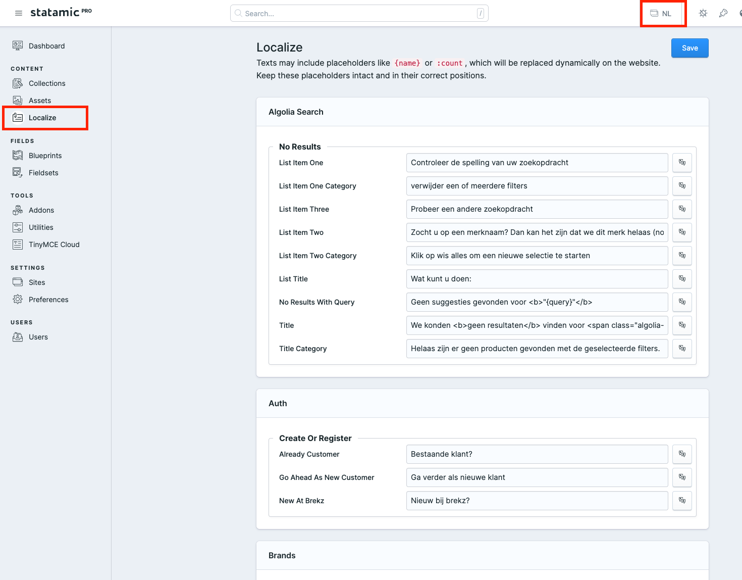Translate icon for List Item Two Category
This screenshot has height=580, width=742.
pyautogui.click(x=682, y=256)
